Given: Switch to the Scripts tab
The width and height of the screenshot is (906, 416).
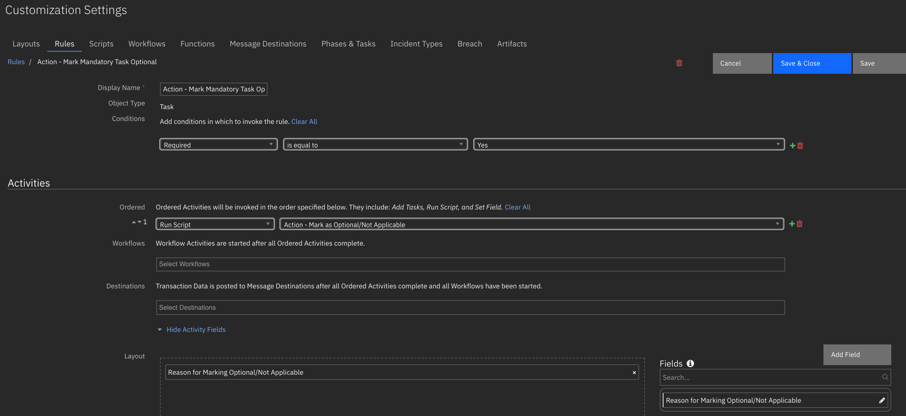Looking at the screenshot, I should pos(101,44).
